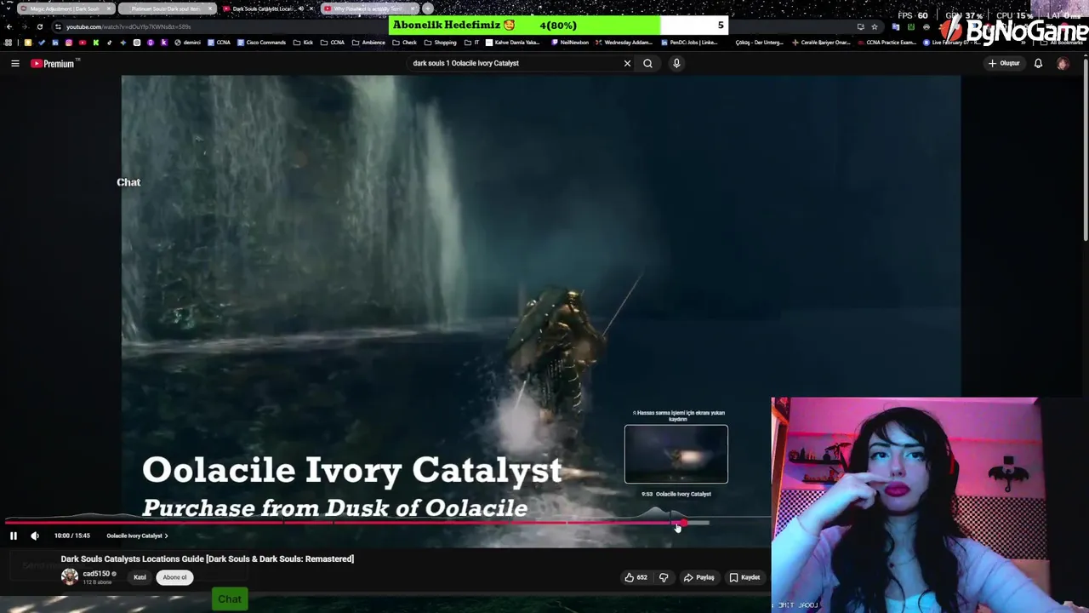Screen dimensions: 1089x613
Task: Open the YouTube account avatar menu
Action: click(x=1063, y=63)
